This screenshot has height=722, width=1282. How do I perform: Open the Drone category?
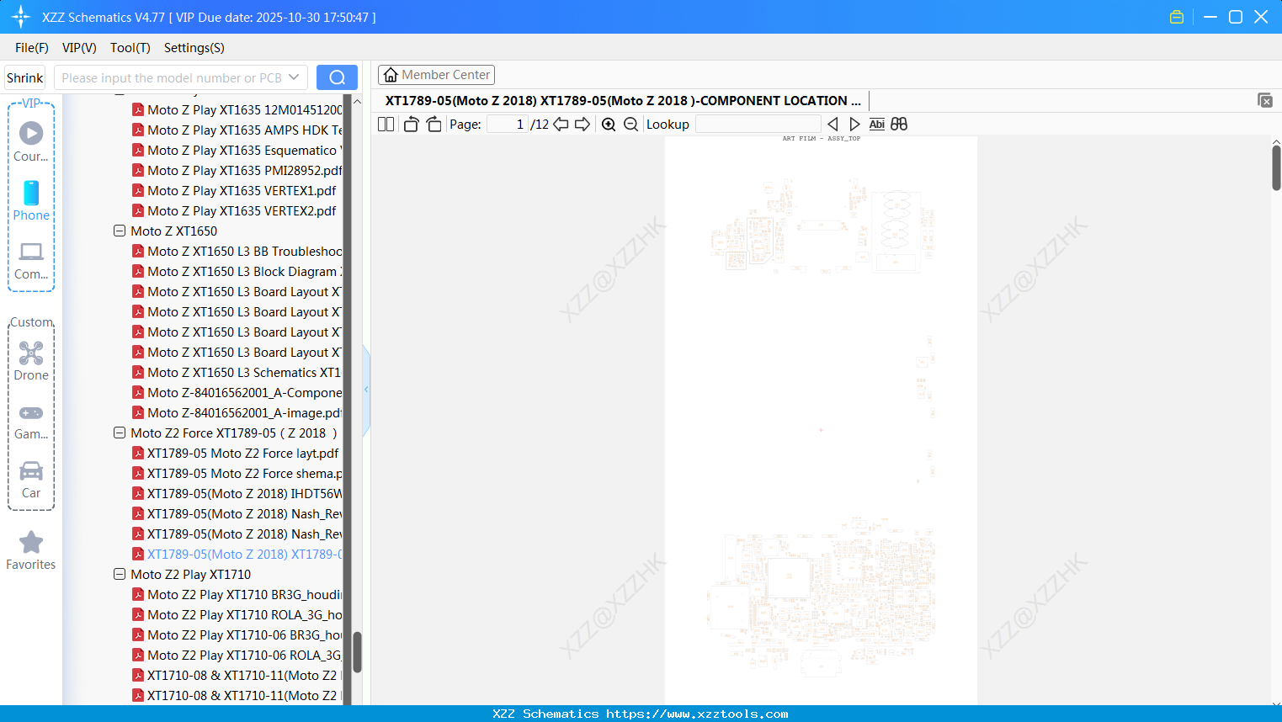[x=31, y=361]
